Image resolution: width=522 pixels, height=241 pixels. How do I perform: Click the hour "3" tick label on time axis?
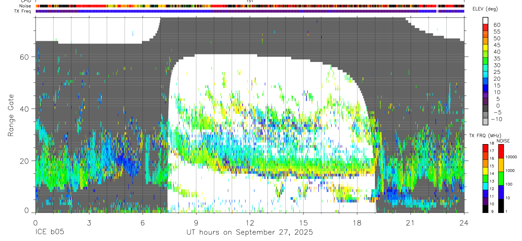pos(89,223)
